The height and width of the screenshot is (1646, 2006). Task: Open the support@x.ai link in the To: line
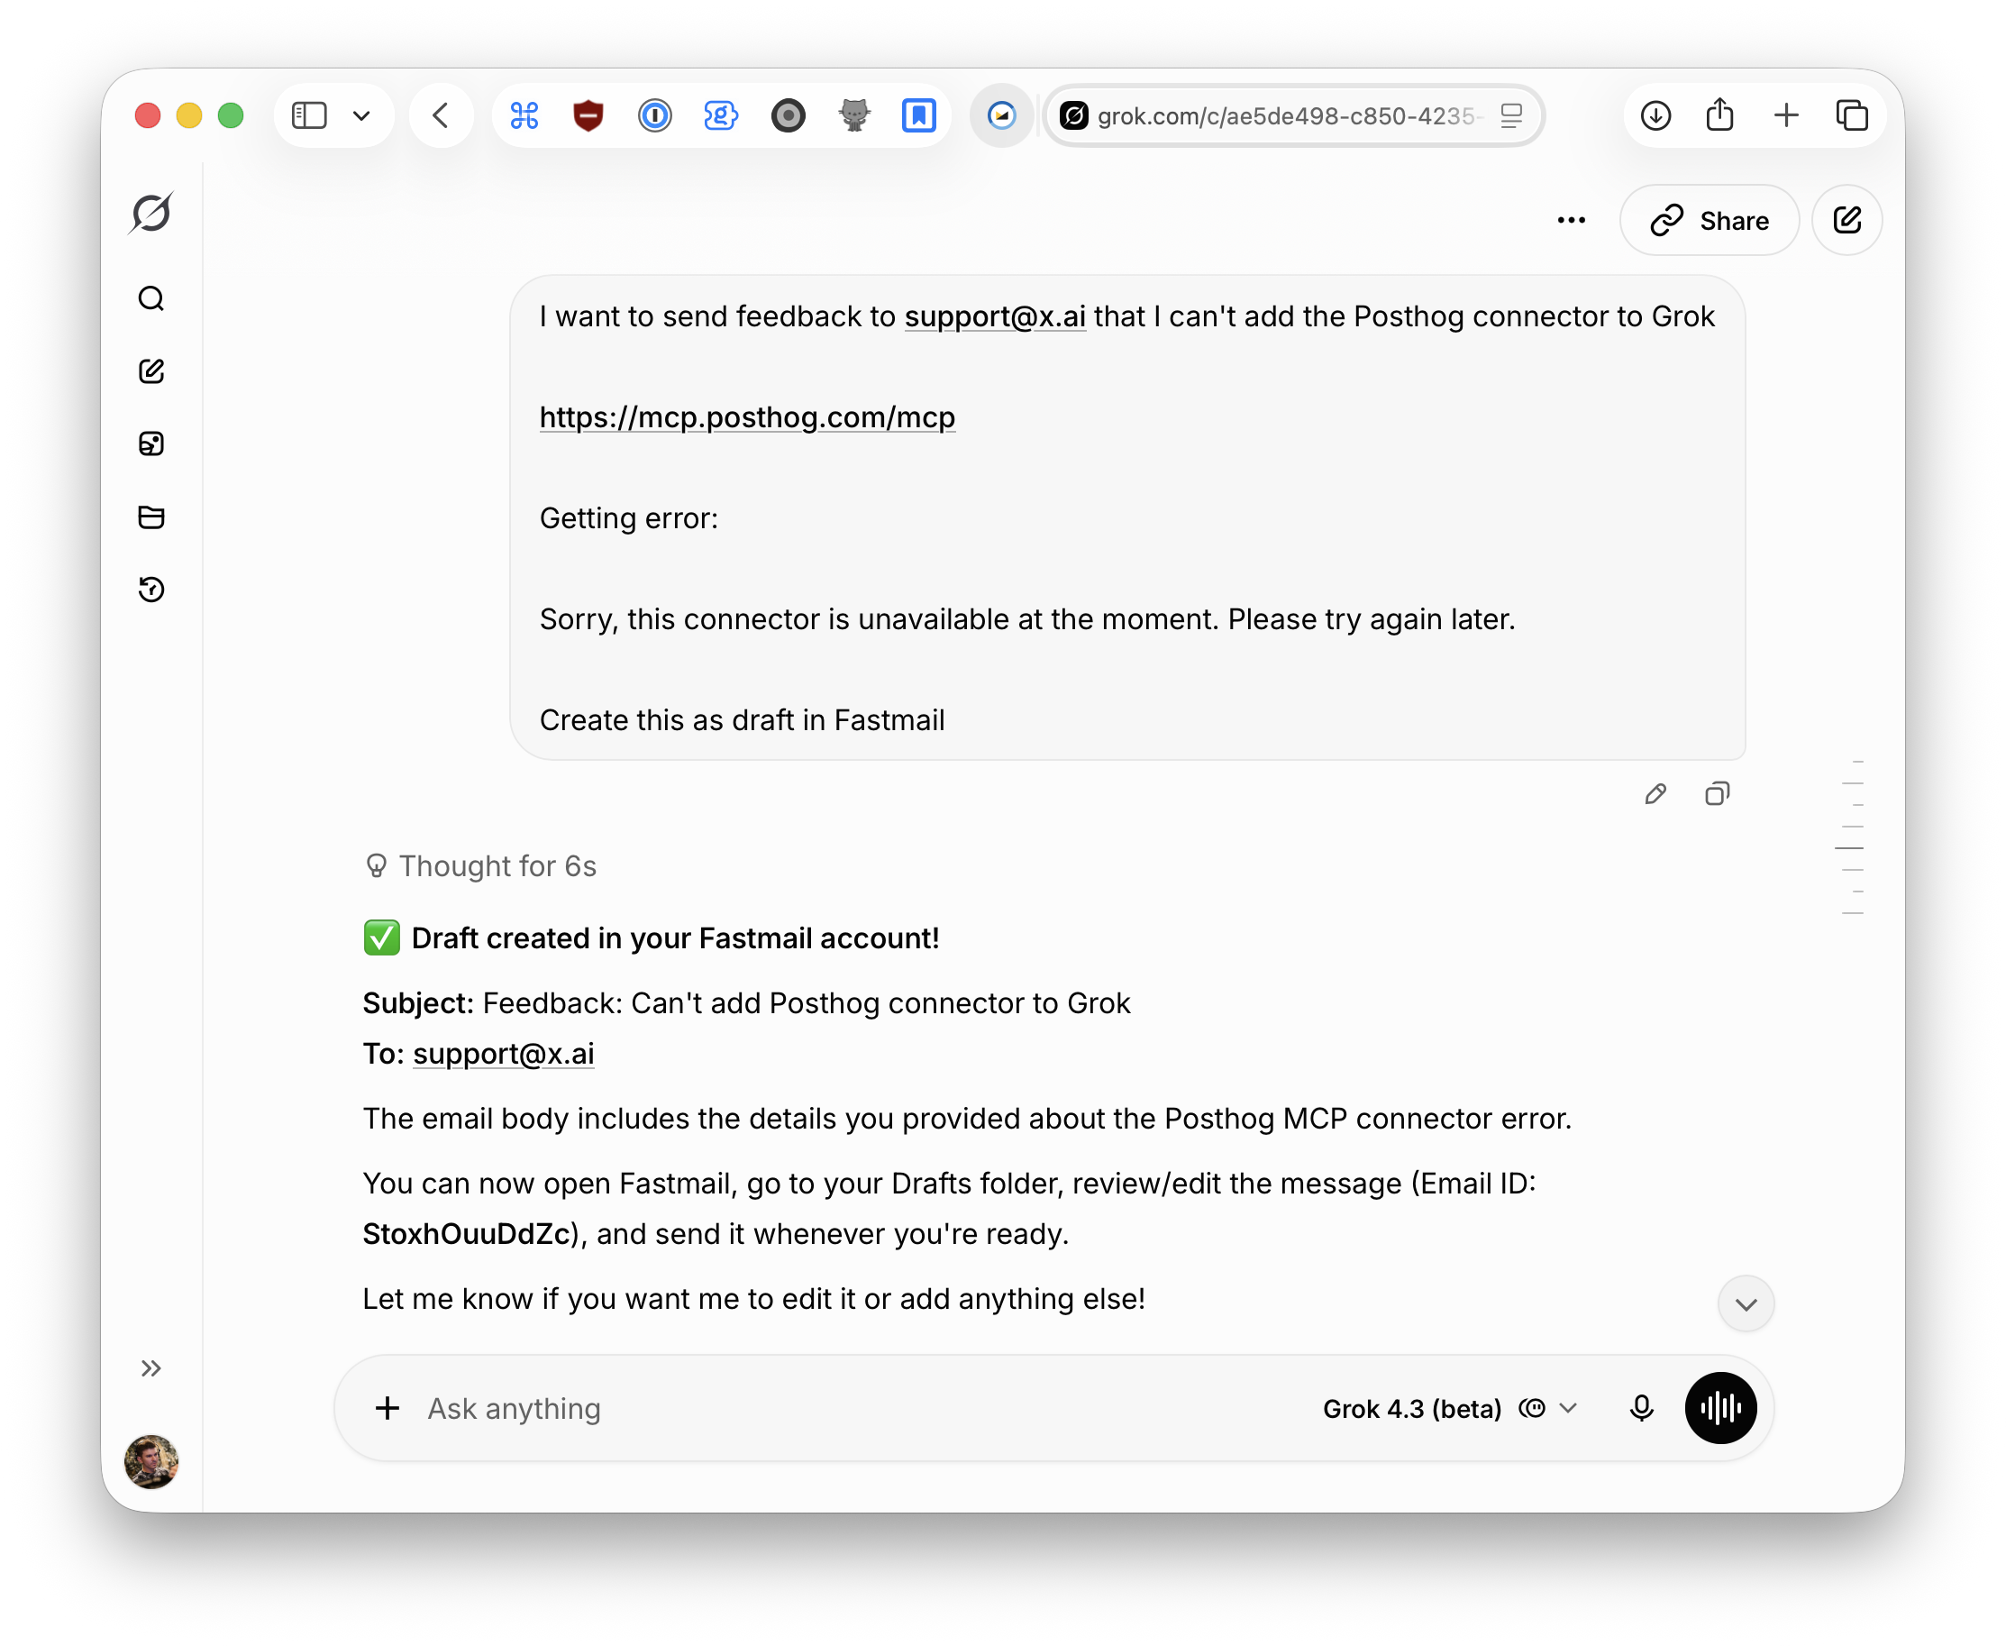point(504,1054)
